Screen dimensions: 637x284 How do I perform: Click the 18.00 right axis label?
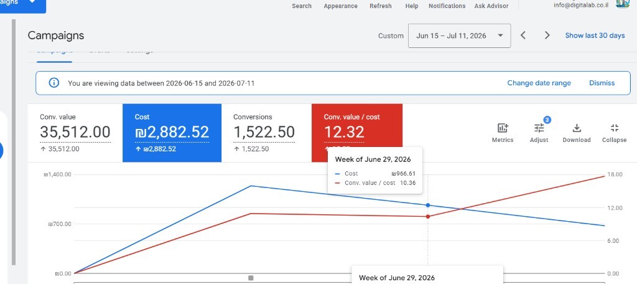(x=615, y=174)
